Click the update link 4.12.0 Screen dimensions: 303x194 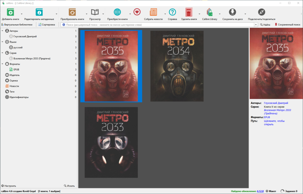click(260, 191)
